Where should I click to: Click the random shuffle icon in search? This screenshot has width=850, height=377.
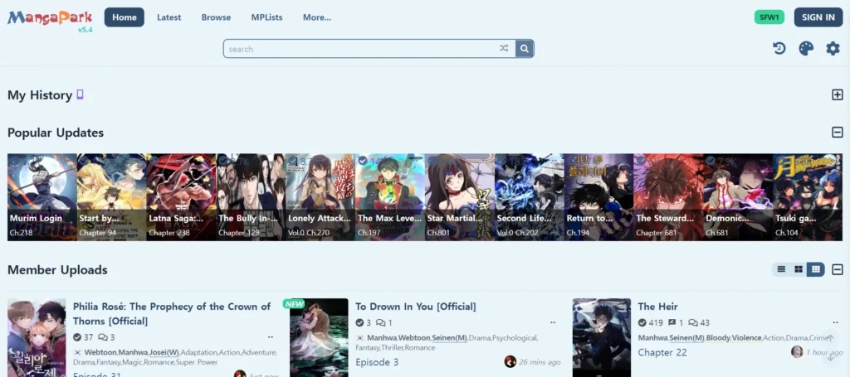pos(504,49)
